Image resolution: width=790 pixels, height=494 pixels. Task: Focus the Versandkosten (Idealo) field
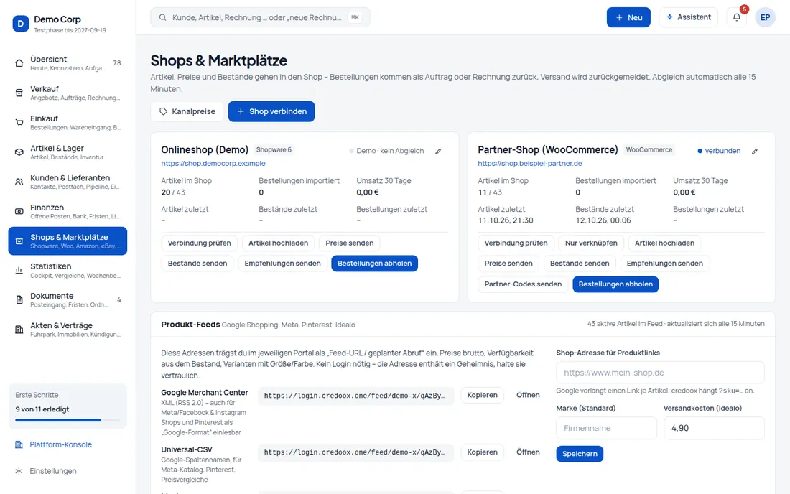pyautogui.click(x=714, y=428)
